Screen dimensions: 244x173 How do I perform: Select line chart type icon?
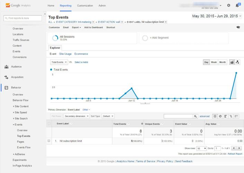click(232, 62)
